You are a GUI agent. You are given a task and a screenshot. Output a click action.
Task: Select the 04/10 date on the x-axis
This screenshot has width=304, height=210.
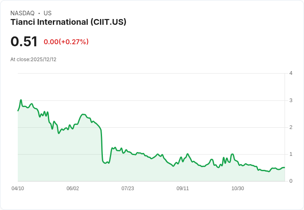pos(18,189)
